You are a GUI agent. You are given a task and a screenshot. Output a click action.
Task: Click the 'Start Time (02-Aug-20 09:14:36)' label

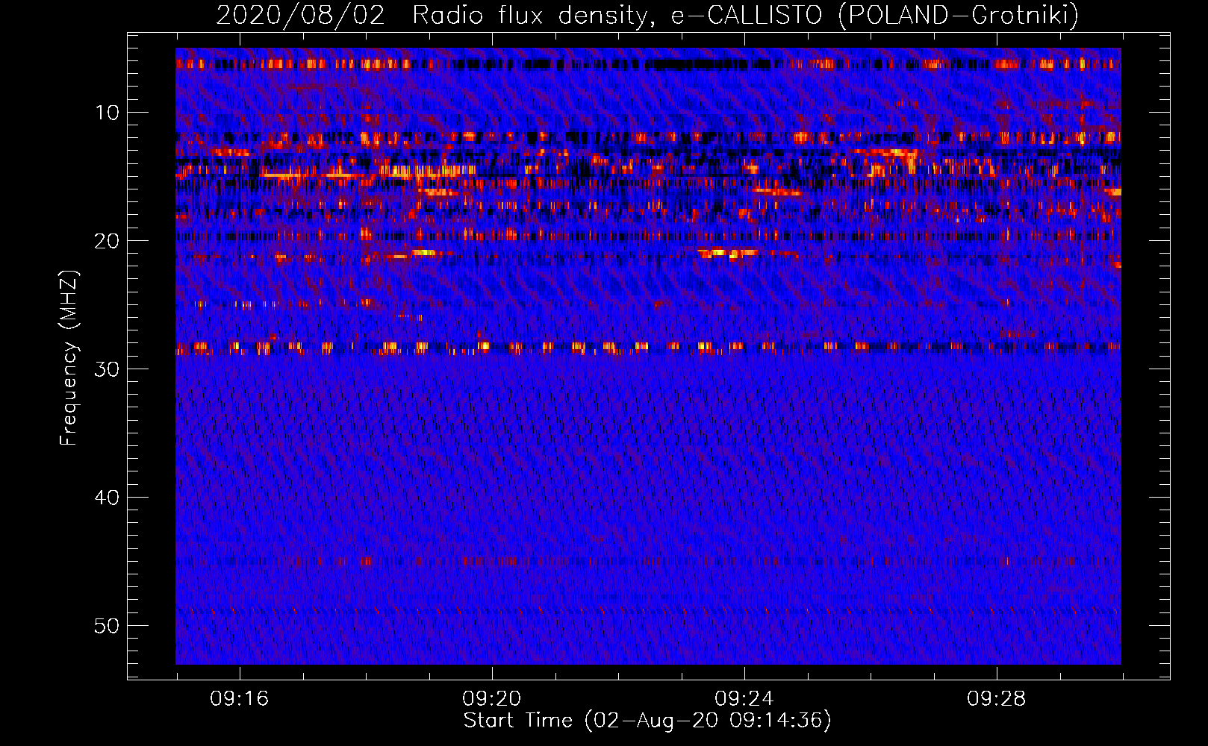tap(647, 721)
